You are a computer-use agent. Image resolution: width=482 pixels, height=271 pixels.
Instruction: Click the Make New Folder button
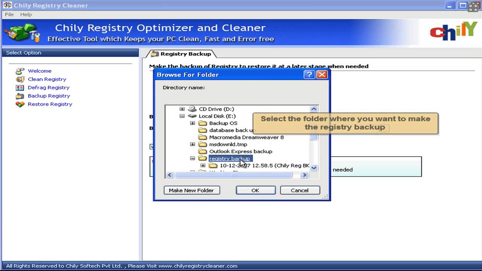[192, 190]
